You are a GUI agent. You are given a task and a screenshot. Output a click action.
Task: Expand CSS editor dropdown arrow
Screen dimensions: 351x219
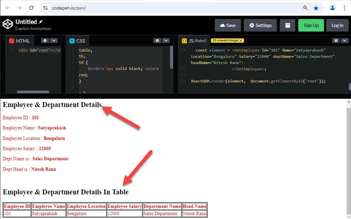166,40
